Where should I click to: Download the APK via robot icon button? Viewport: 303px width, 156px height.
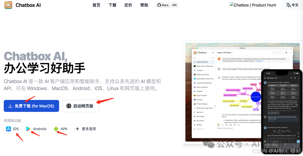(x=61, y=129)
